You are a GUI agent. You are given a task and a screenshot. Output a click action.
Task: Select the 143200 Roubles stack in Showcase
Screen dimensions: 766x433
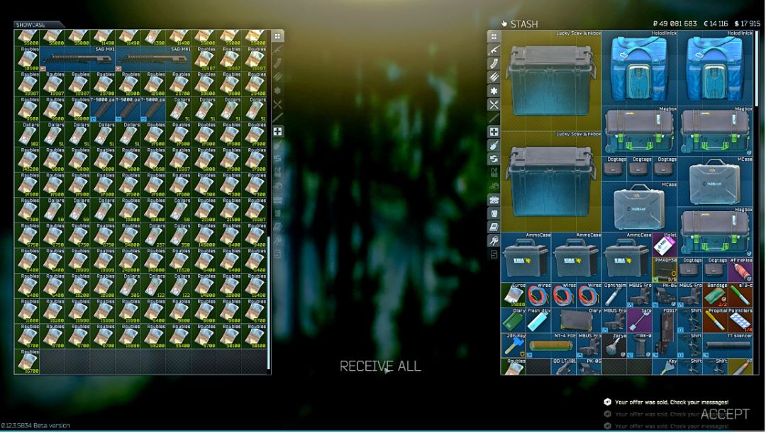point(28,159)
